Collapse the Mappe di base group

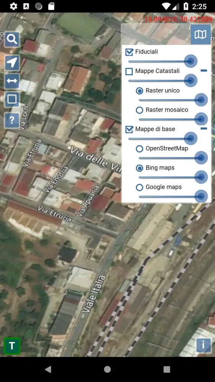[x=204, y=128]
